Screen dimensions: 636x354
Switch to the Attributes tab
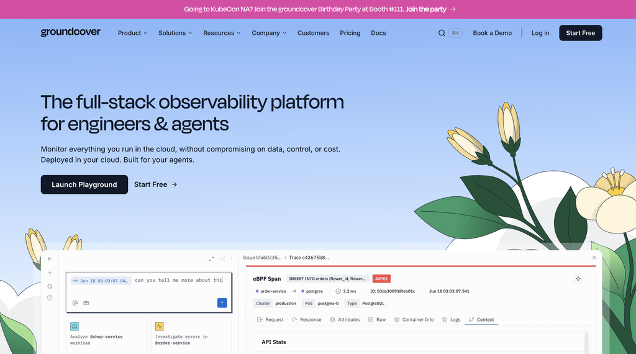coord(345,320)
